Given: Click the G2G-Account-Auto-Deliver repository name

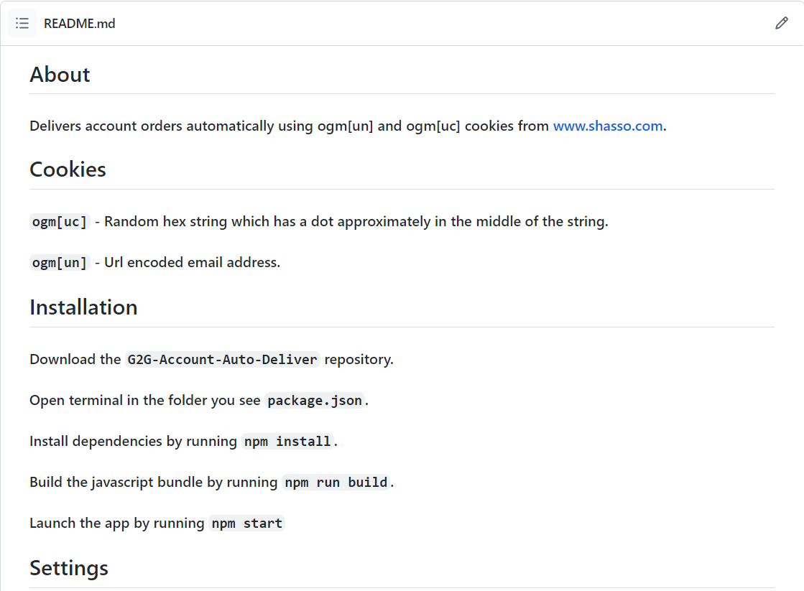Looking at the screenshot, I should 222,360.
